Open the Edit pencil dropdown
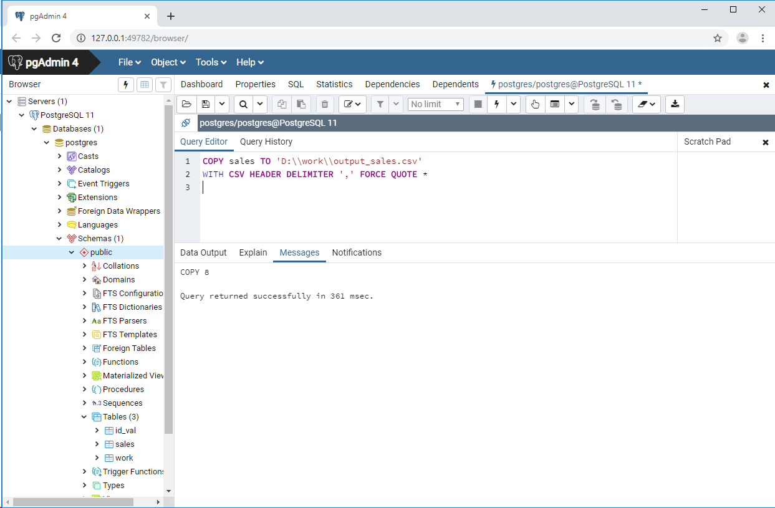The height and width of the screenshot is (508, 775). (352, 104)
